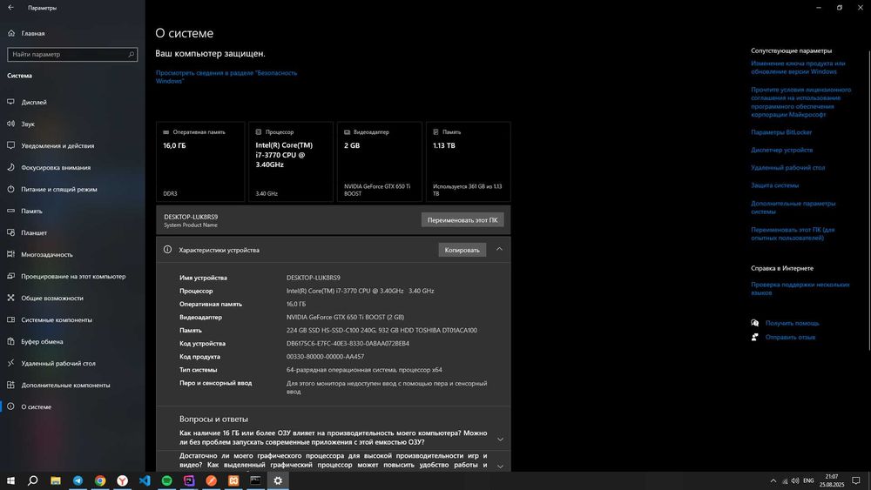Open the Windows Start menu
The height and width of the screenshot is (490, 871).
[10, 480]
